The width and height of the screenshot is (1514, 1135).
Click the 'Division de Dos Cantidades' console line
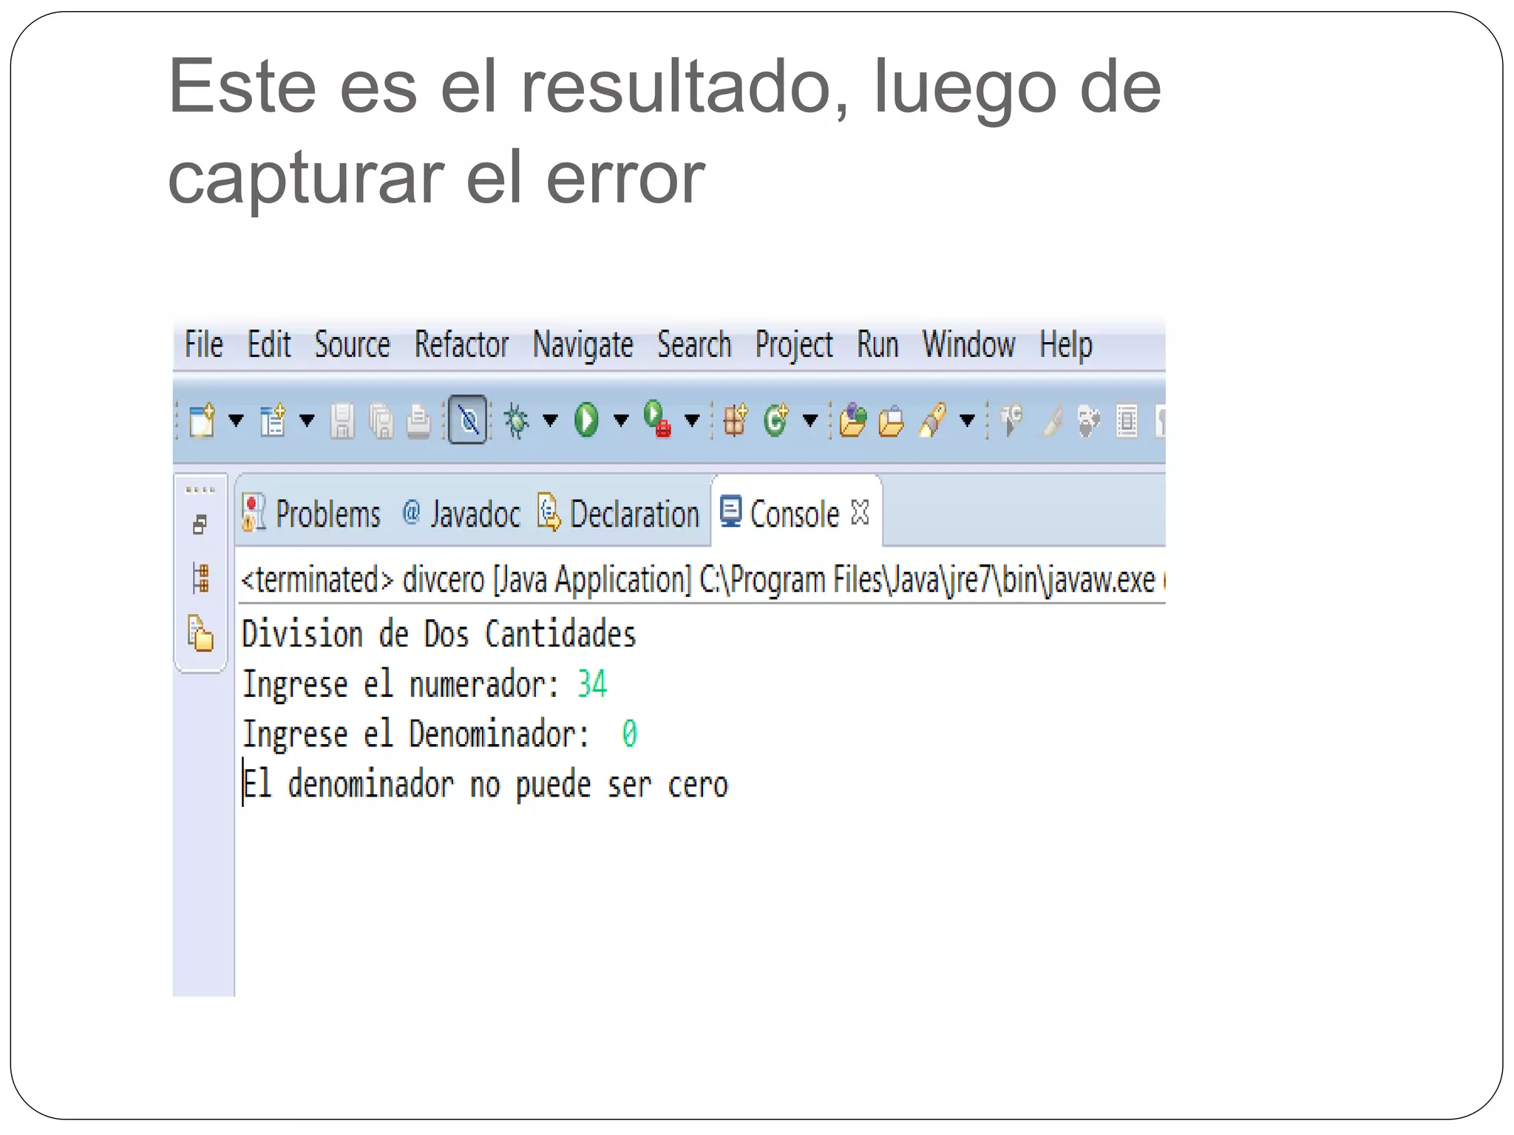pyautogui.click(x=439, y=634)
